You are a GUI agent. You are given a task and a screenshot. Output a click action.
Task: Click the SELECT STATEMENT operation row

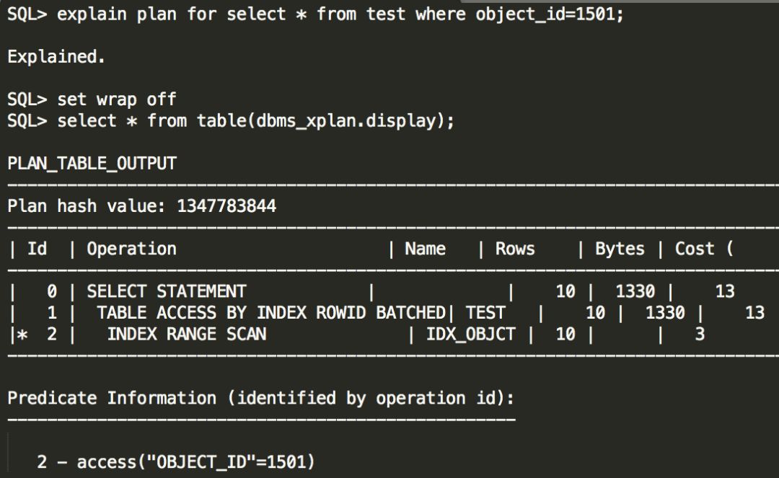click(x=167, y=291)
